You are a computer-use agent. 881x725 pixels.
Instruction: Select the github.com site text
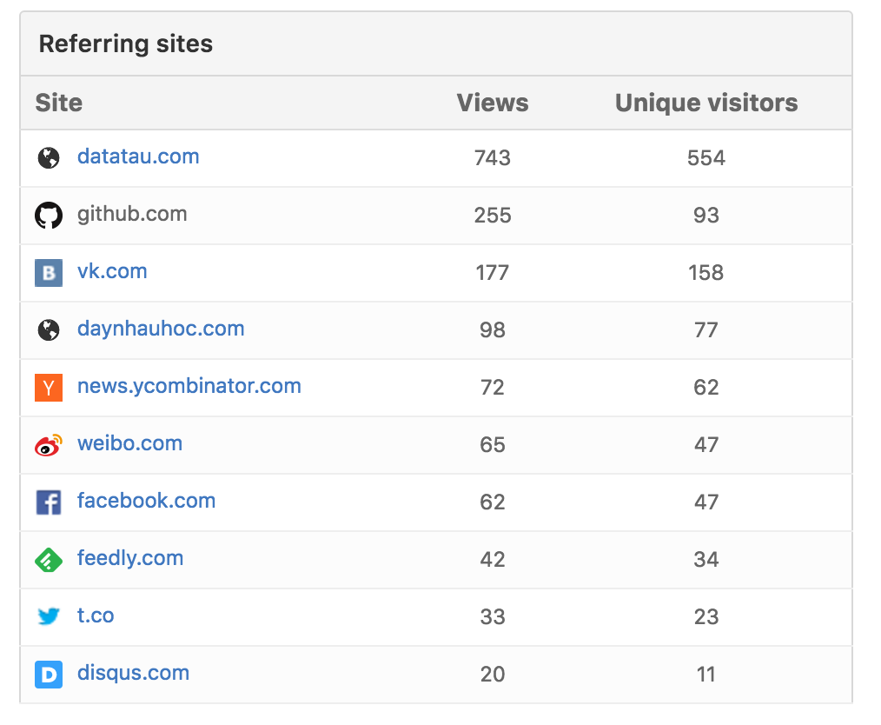pyautogui.click(x=132, y=214)
